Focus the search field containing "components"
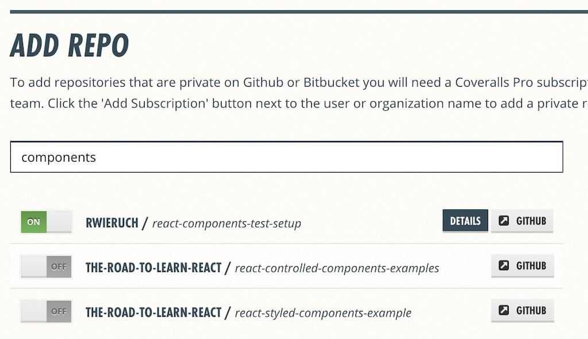Image resolution: width=588 pixels, height=339 pixels. pyautogui.click(x=287, y=157)
